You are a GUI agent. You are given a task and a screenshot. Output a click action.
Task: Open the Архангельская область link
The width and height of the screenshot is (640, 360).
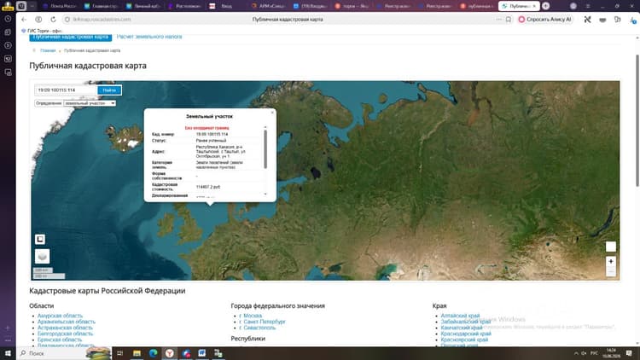pyautogui.click(x=67, y=322)
